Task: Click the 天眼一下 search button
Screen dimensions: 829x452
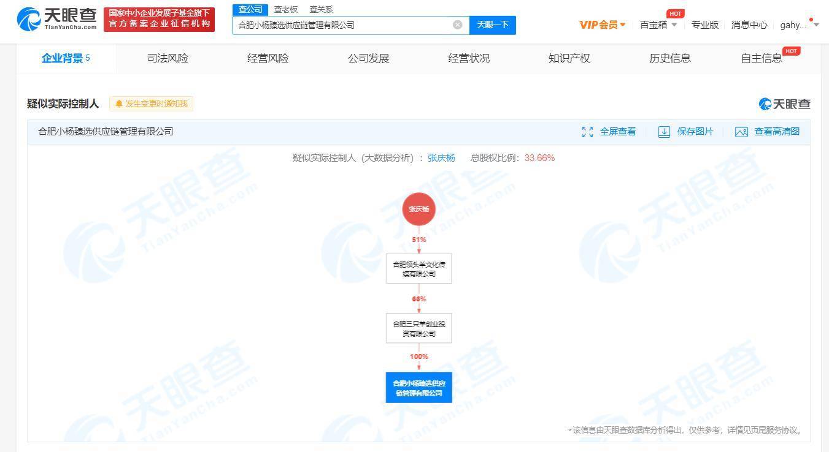Action: (x=492, y=24)
